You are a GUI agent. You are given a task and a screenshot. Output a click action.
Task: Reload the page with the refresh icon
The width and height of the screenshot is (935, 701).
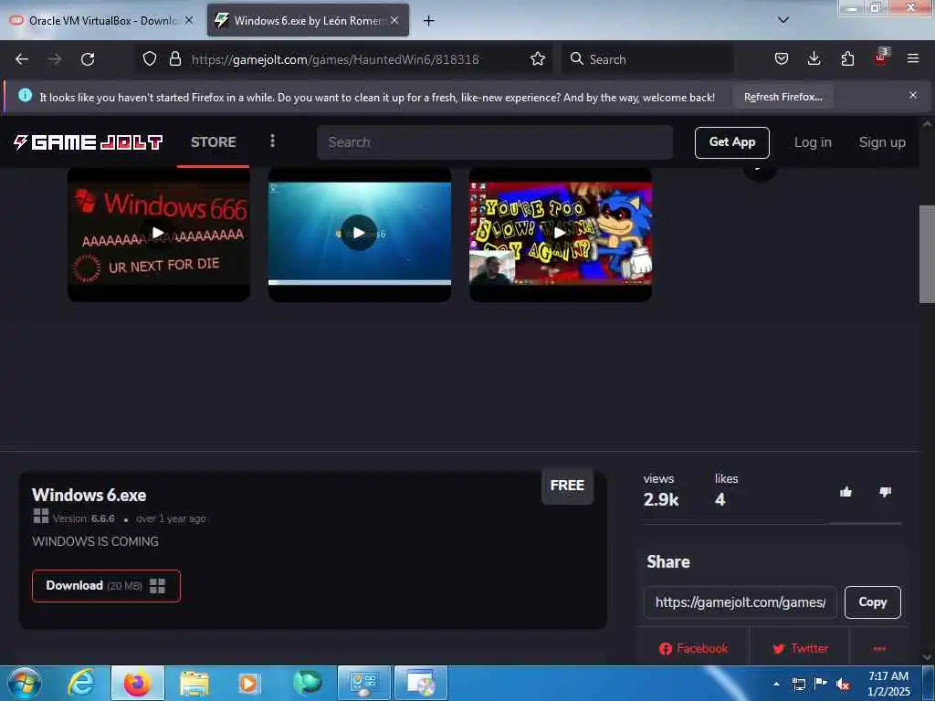(88, 59)
